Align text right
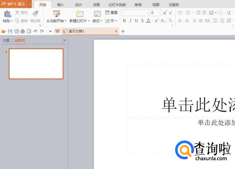Viewport: 235px width, 169px height. pyautogui.click(x=194, y=21)
